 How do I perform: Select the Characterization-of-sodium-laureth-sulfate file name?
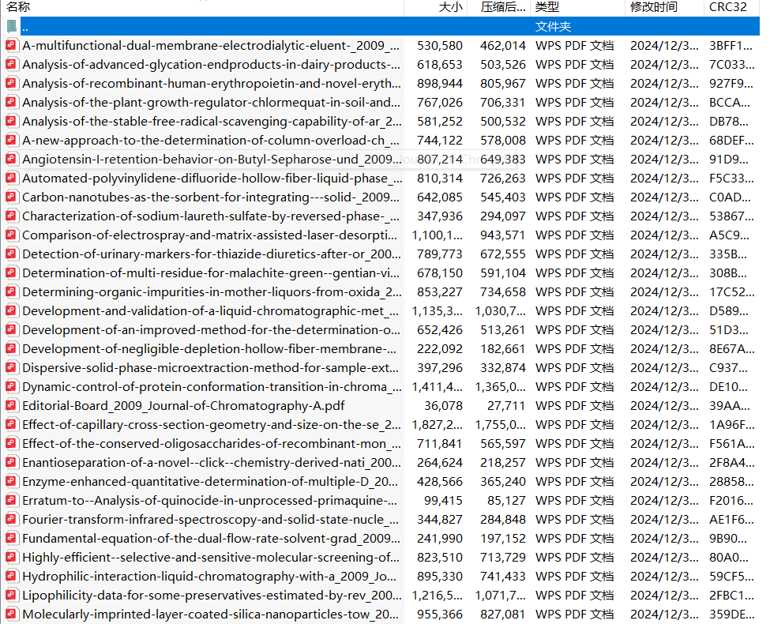[211, 216]
